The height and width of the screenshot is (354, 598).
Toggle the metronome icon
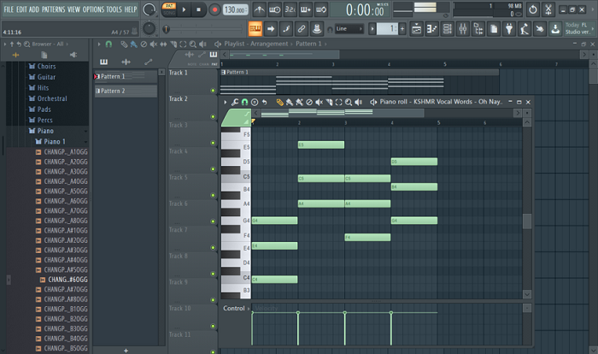260,9
